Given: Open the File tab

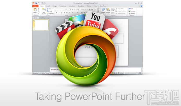Looking at the screenshot, I should [35, 6].
